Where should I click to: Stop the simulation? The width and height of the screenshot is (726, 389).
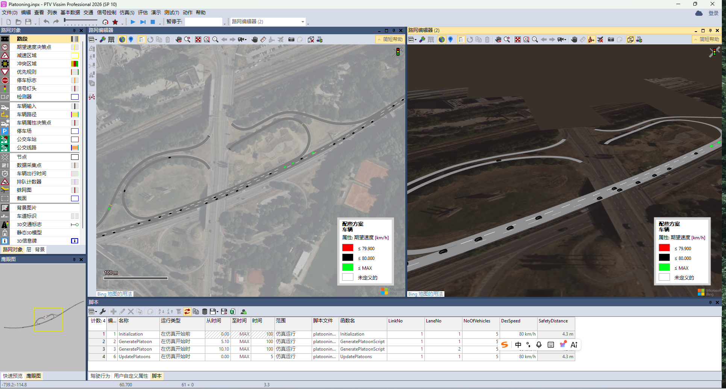pyautogui.click(x=153, y=22)
